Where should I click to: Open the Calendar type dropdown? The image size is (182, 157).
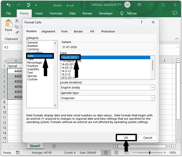[153, 98]
